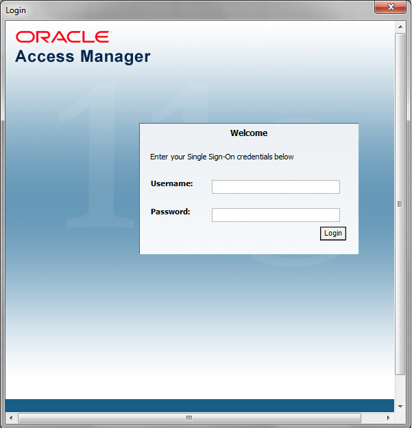Viewport: 412px width, 428px height.
Task: Click the vertical scrollbar up arrow
Action: [400, 27]
